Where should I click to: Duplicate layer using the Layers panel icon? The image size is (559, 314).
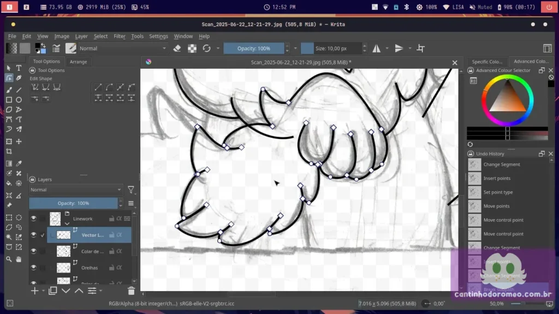(x=53, y=291)
